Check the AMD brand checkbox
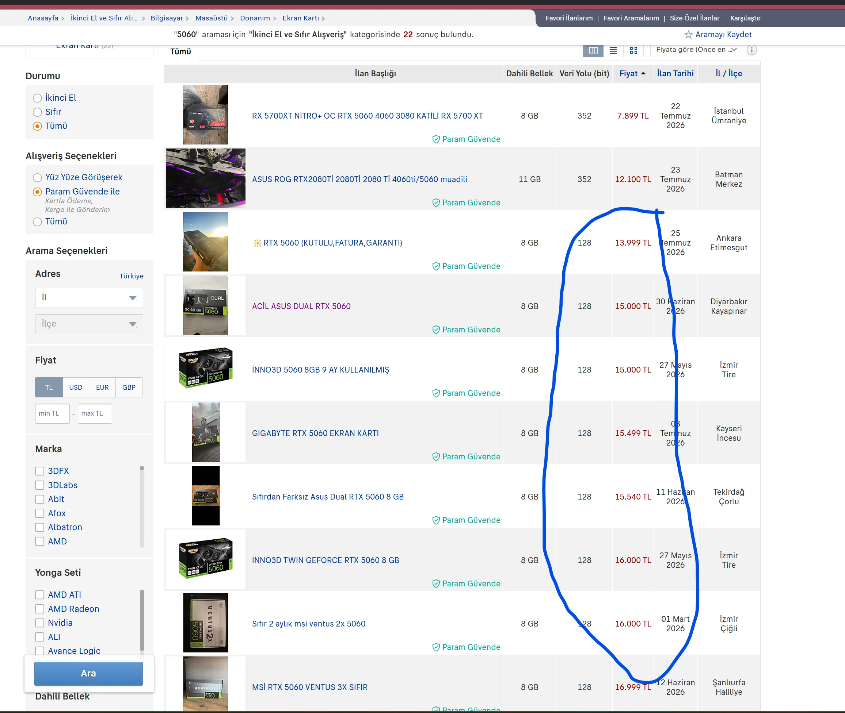Screen dimensions: 845x713 pyautogui.click(x=40, y=541)
